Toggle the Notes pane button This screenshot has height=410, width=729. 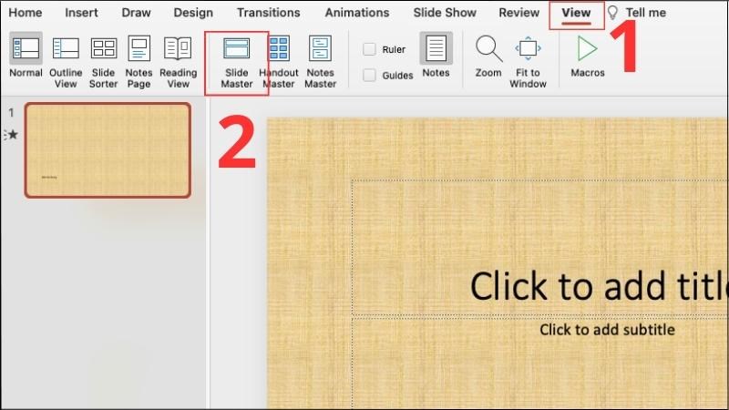click(436, 55)
